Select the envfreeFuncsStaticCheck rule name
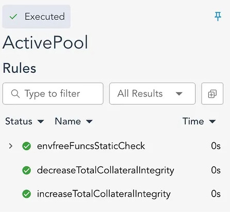Viewport: 230px width, 212px height. point(91,146)
